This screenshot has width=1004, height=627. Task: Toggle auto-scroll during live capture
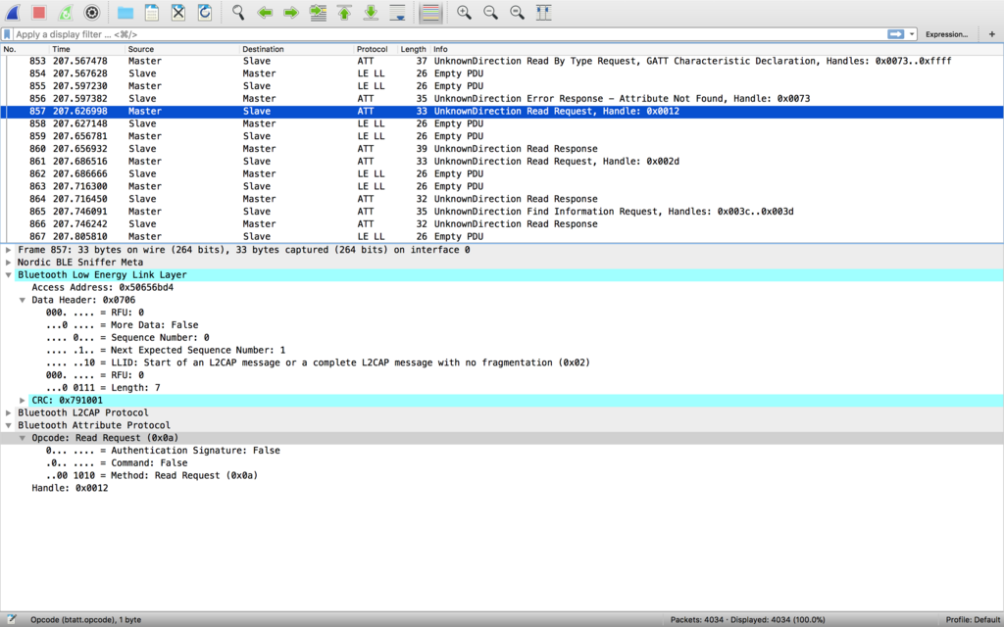click(x=398, y=12)
